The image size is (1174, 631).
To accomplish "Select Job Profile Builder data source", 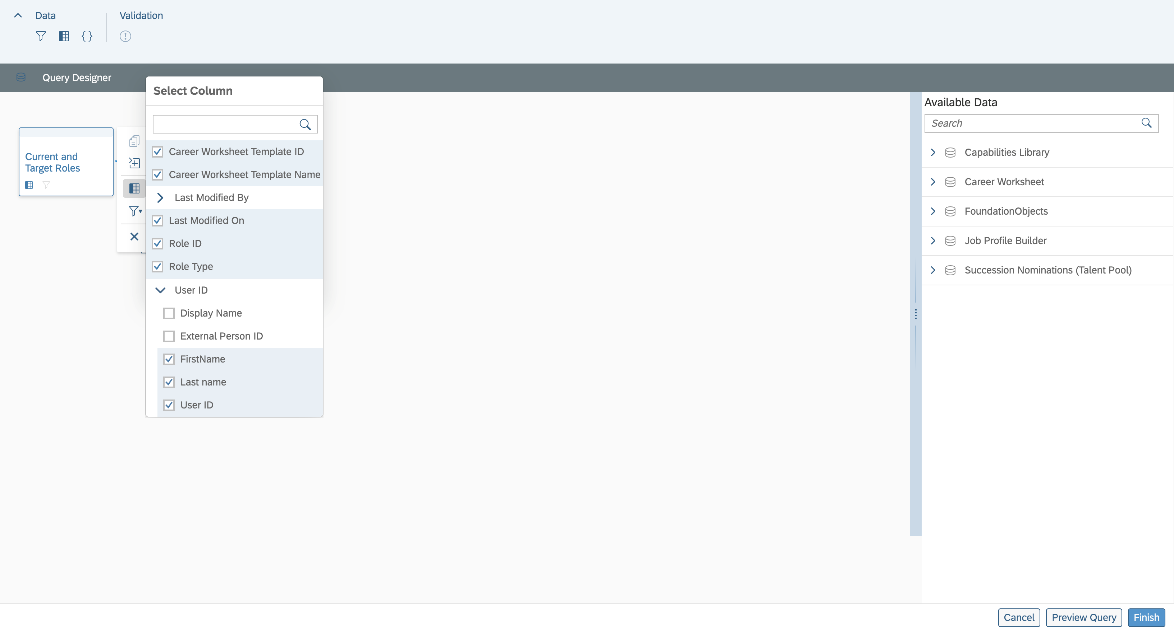I will tap(1005, 240).
